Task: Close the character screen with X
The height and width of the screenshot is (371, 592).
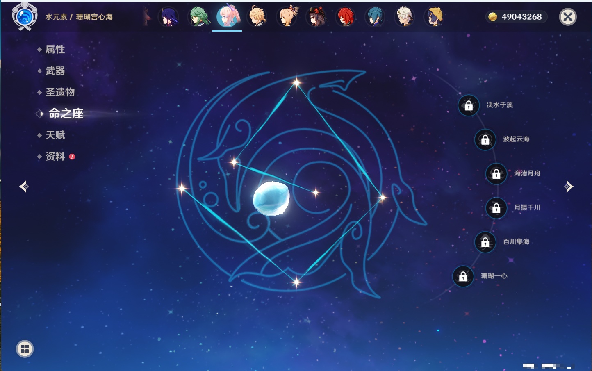Action: (x=568, y=17)
